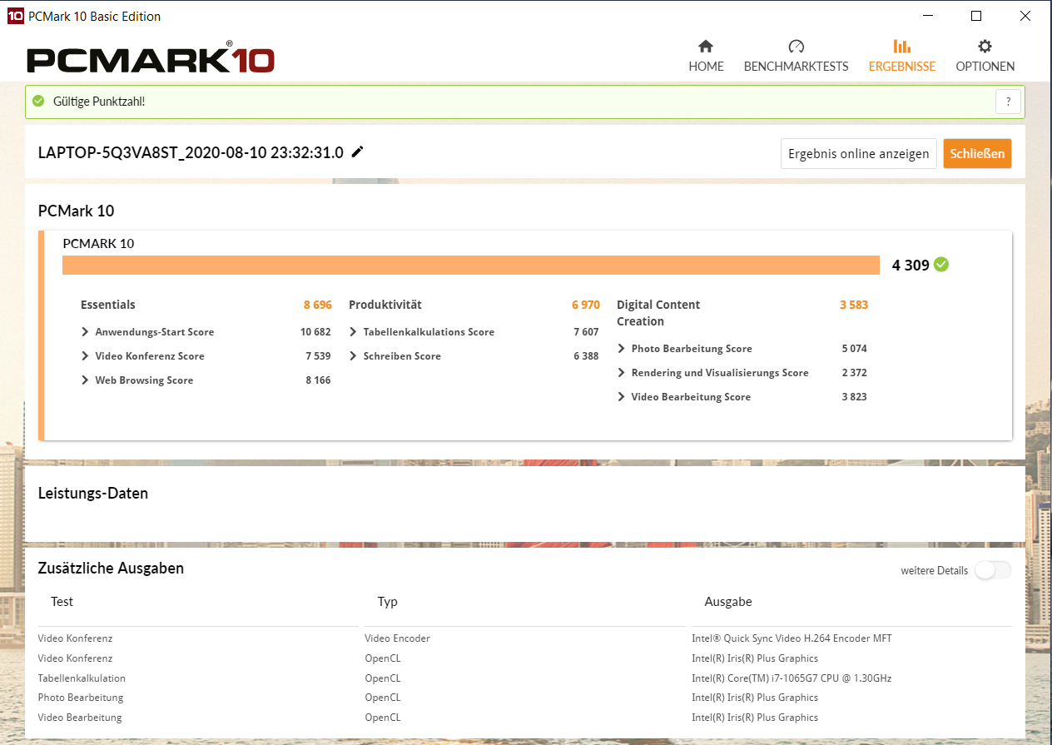Toggle the weitere Details switch
The height and width of the screenshot is (745, 1052).
tap(993, 570)
